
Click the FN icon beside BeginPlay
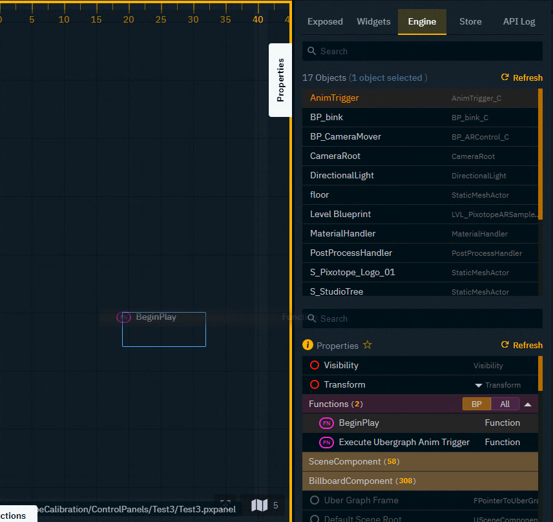click(x=326, y=423)
